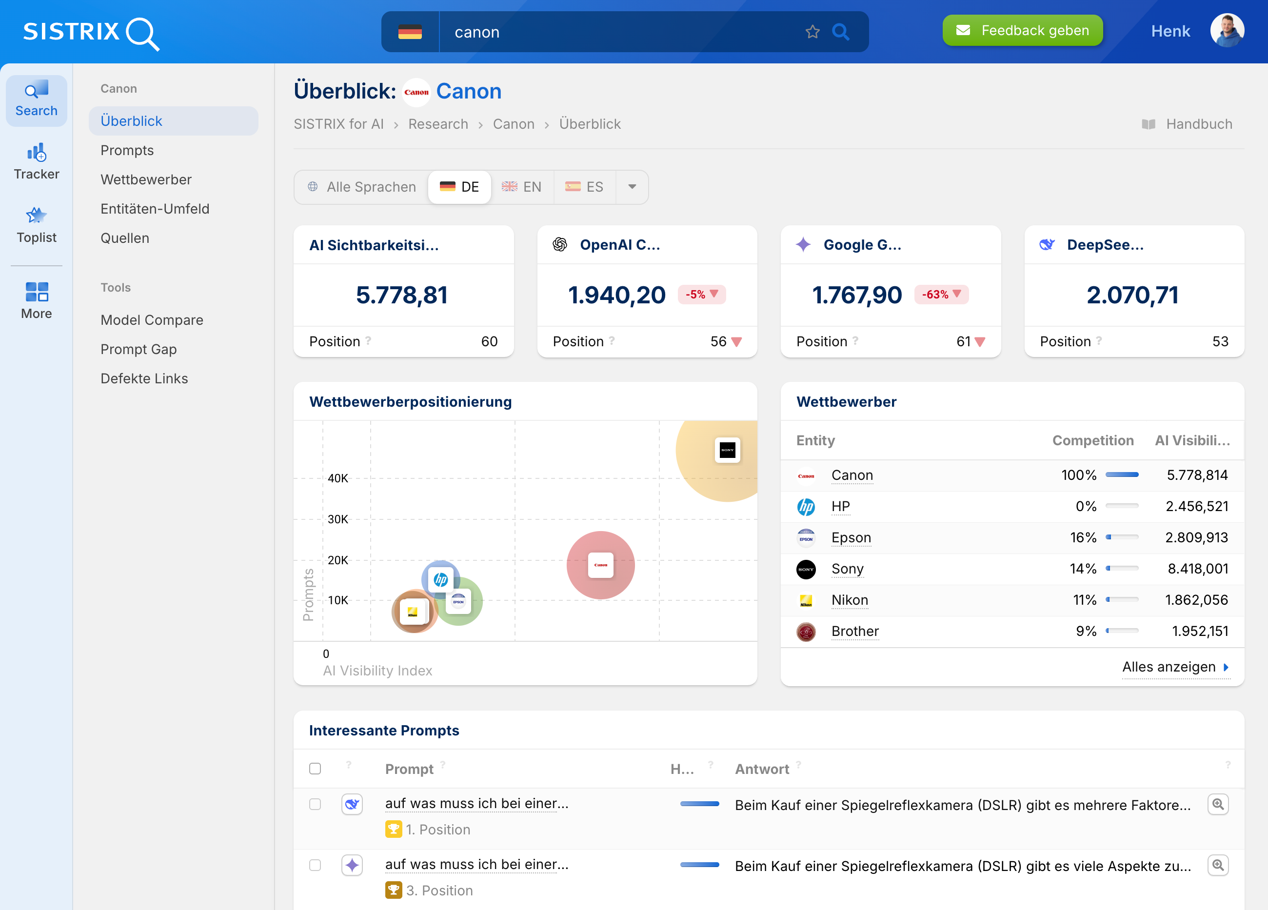Click the Sony bubble in competitor chart
1268x910 pixels.
coord(727,450)
